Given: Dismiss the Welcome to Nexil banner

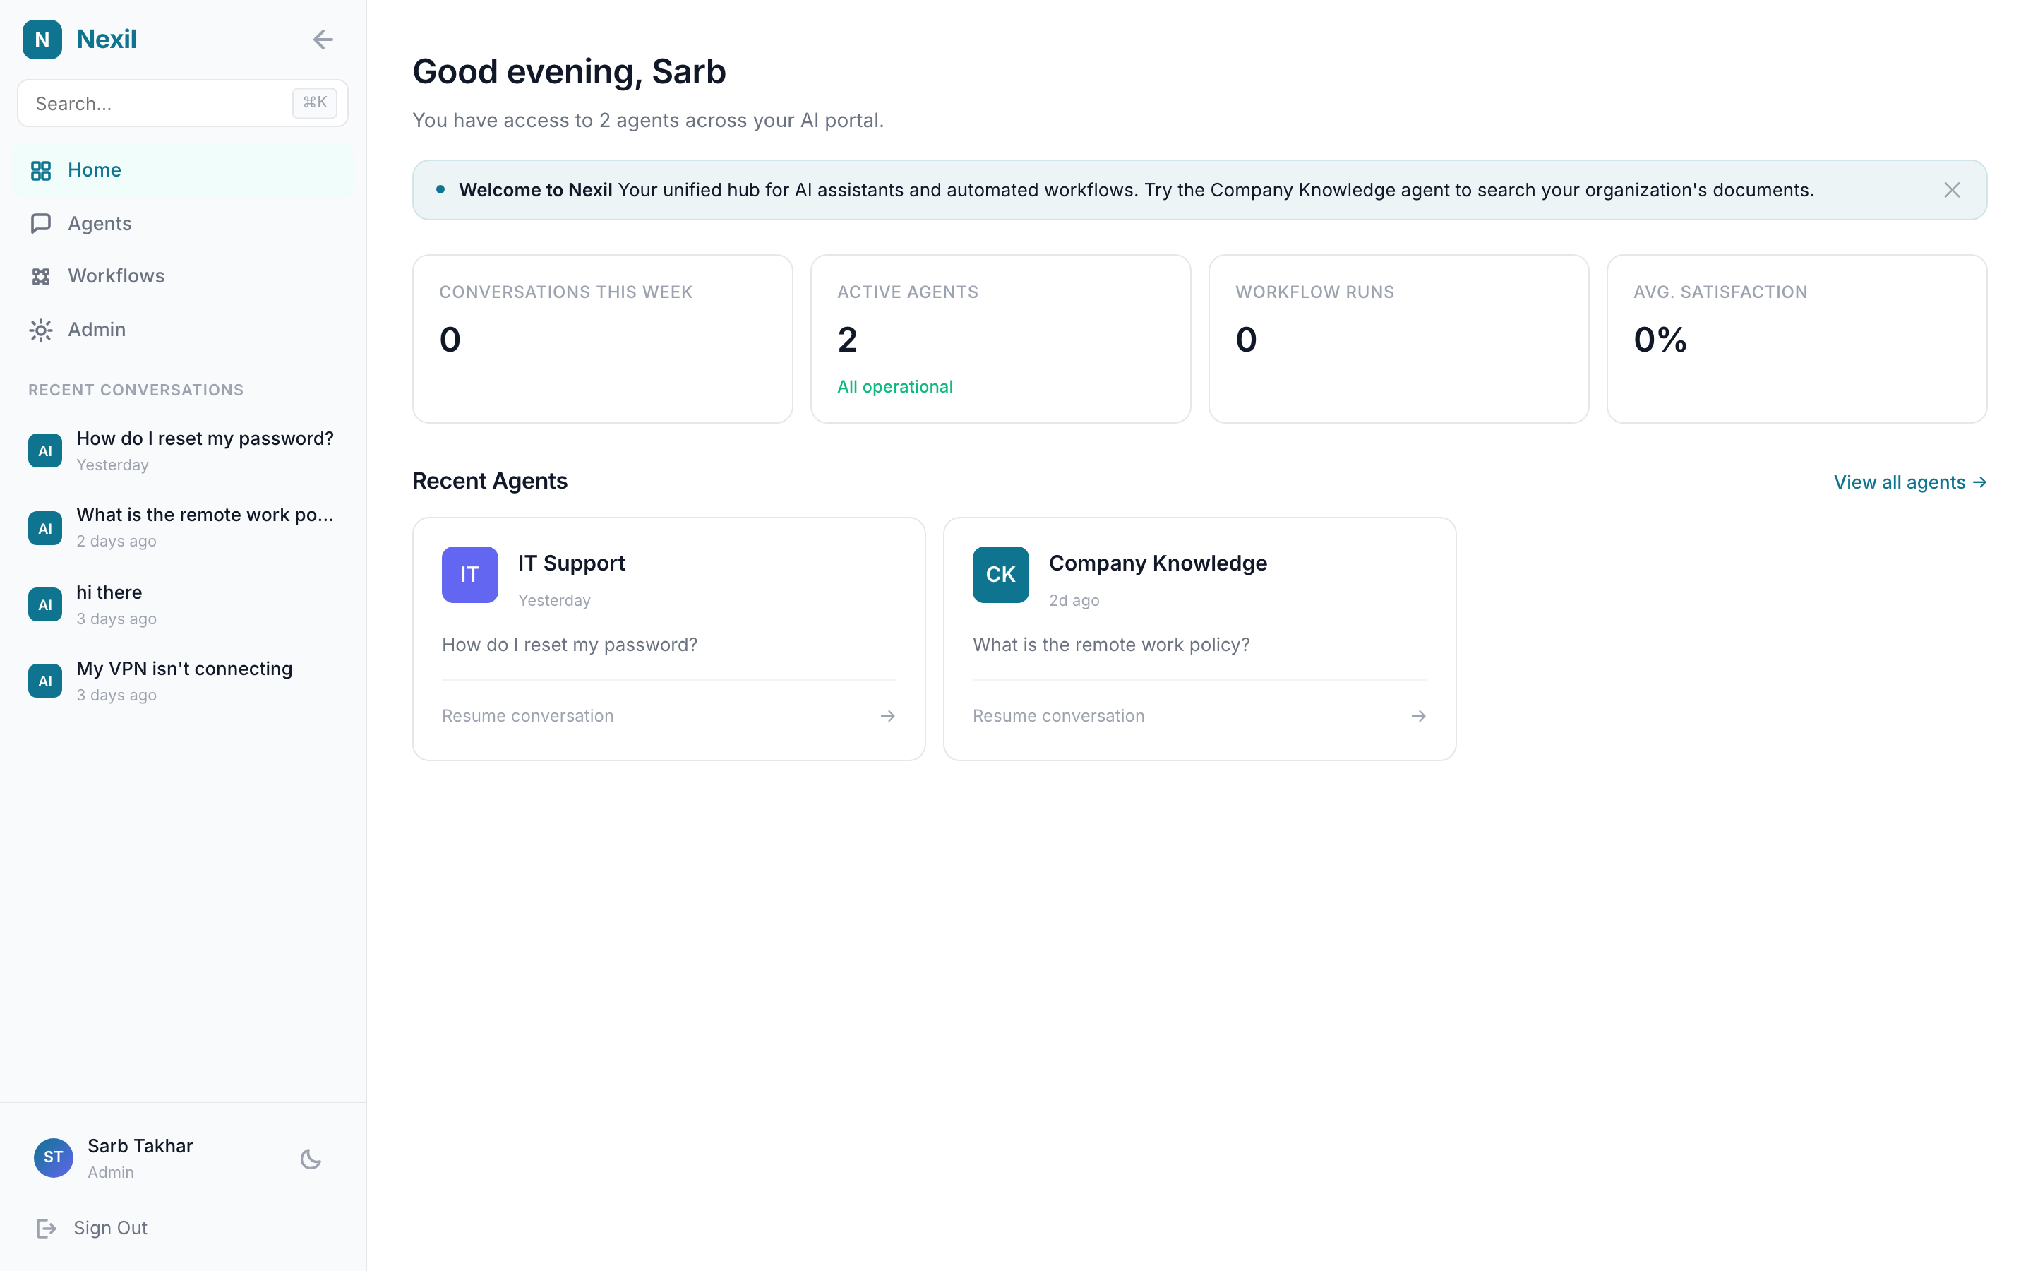Looking at the screenshot, I should [x=1952, y=189].
